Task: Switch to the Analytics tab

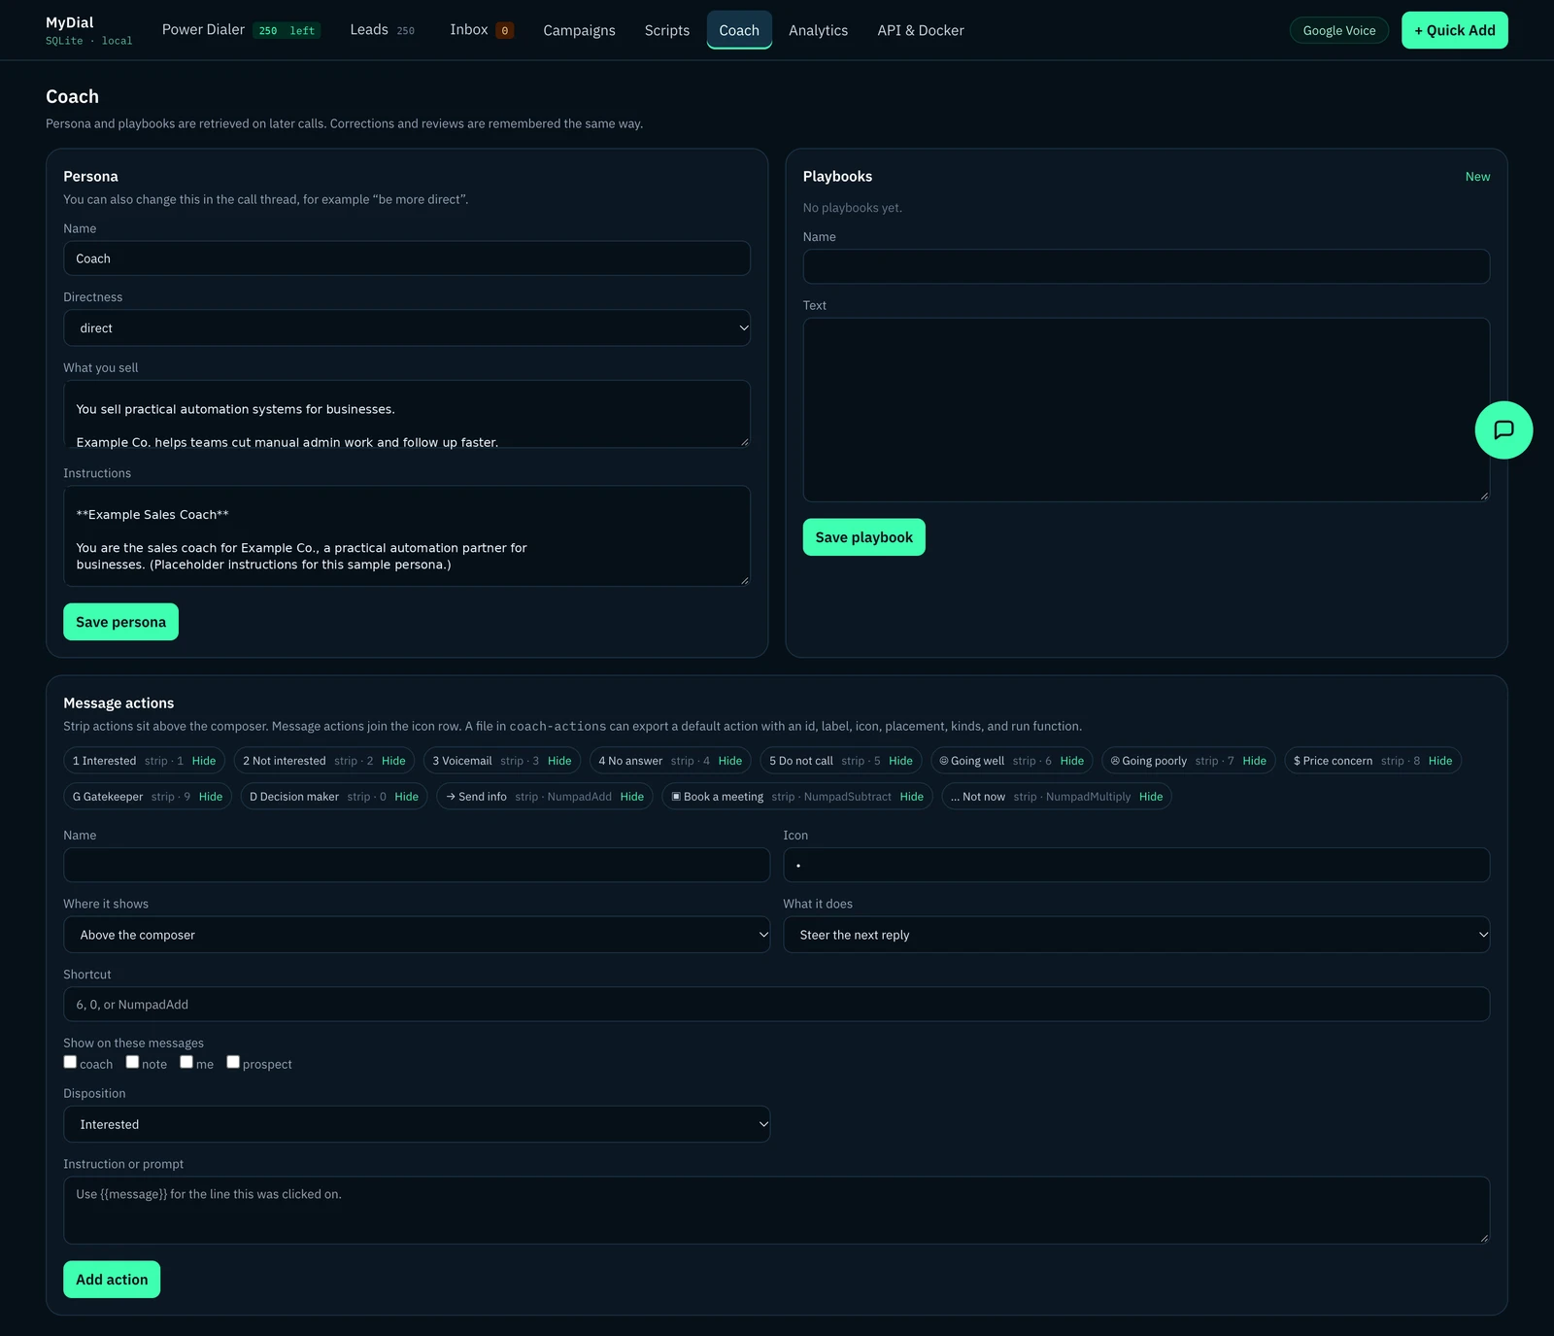Action: pyautogui.click(x=818, y=30)
